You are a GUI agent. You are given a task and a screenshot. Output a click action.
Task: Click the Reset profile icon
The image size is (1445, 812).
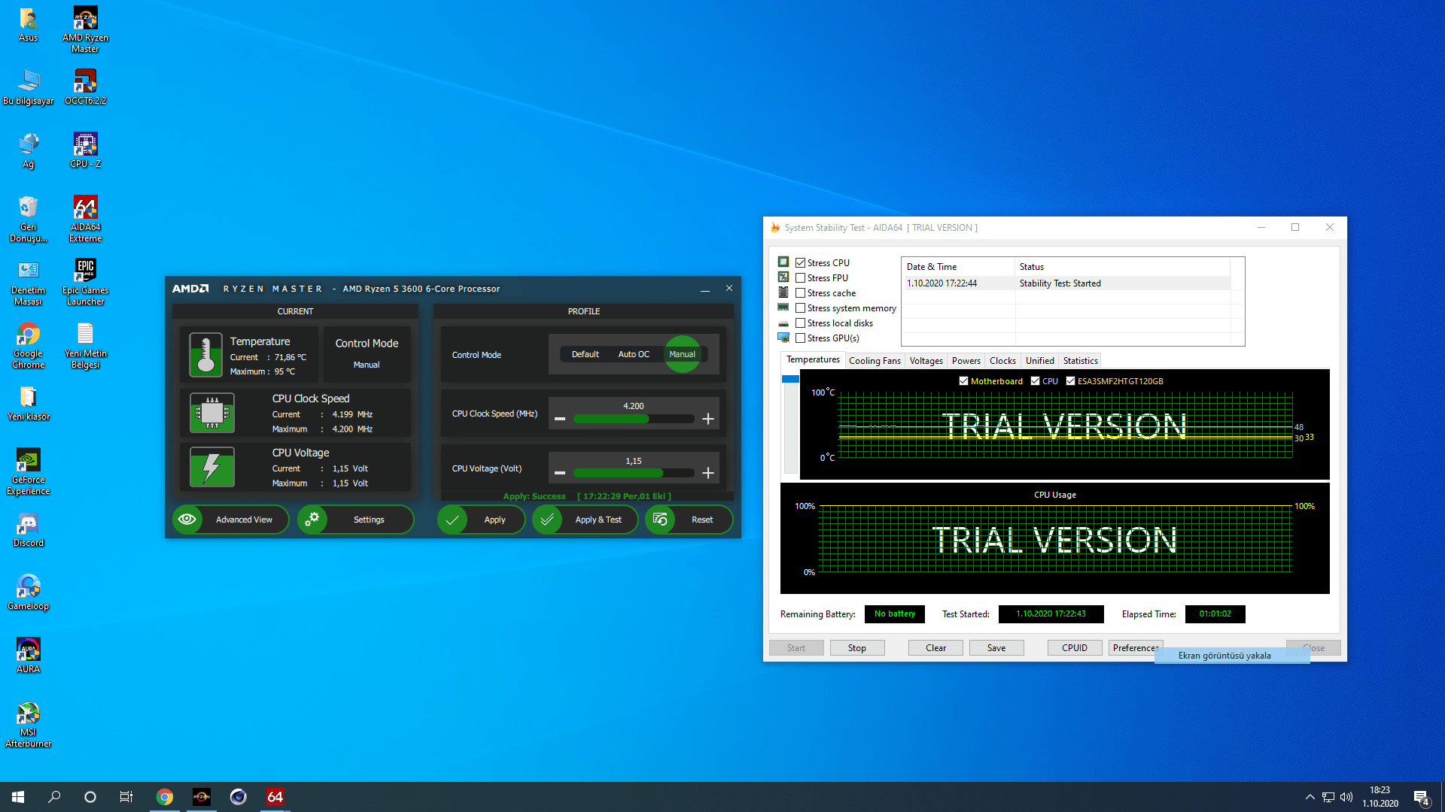click(x=660, y=520)
